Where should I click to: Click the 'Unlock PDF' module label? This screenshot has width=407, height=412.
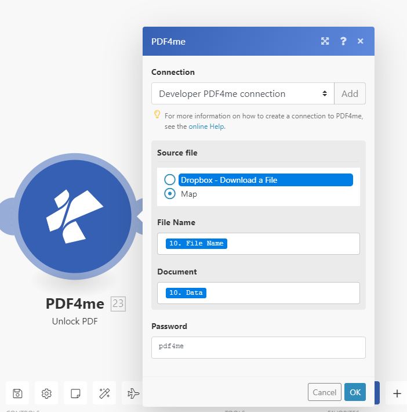click(x=75, y=321)
